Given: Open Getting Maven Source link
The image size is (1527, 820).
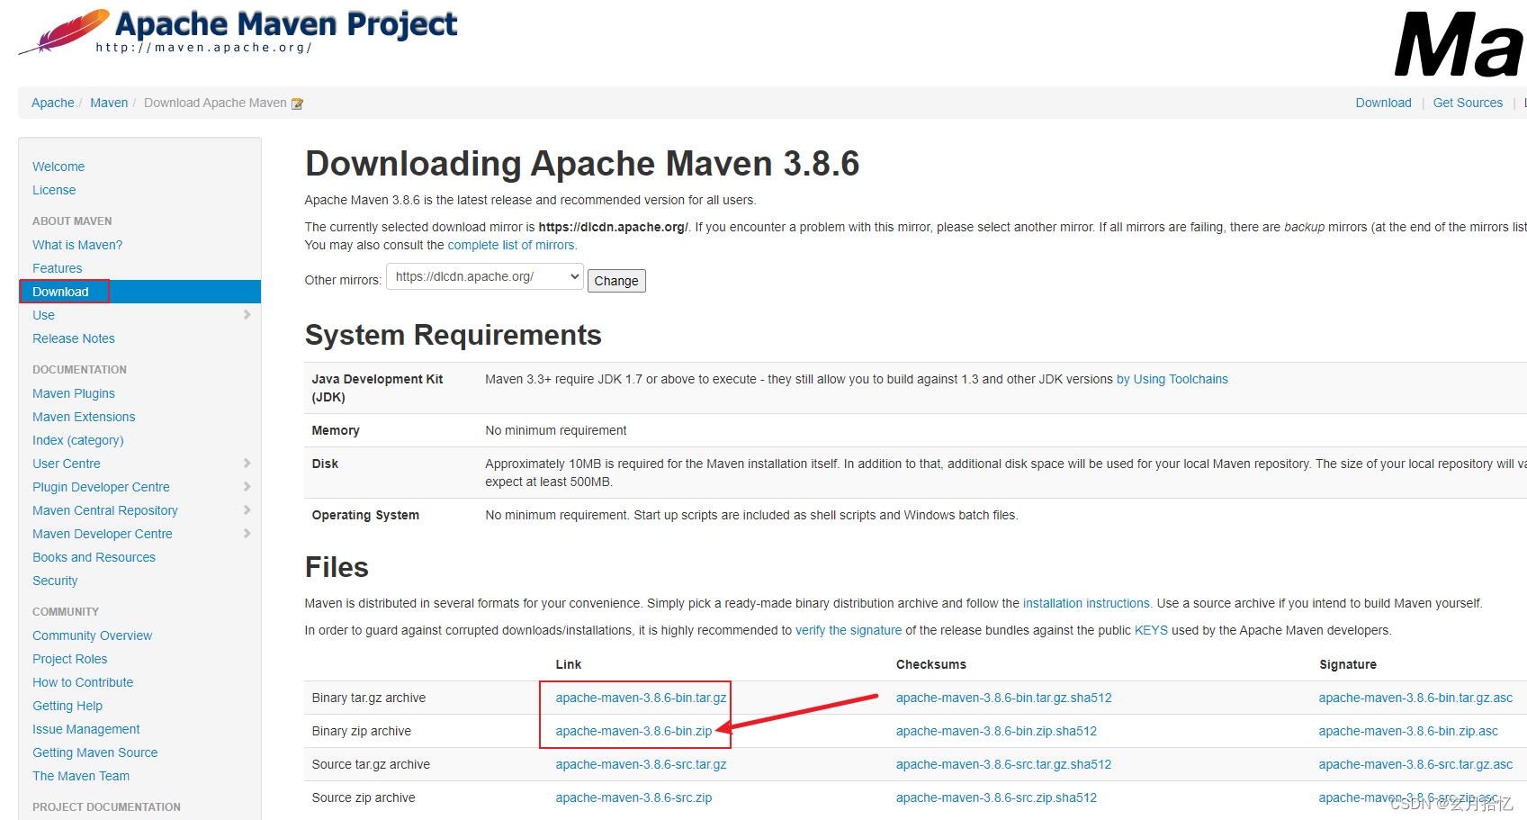Looking at the screenshot, I should 95,752.
